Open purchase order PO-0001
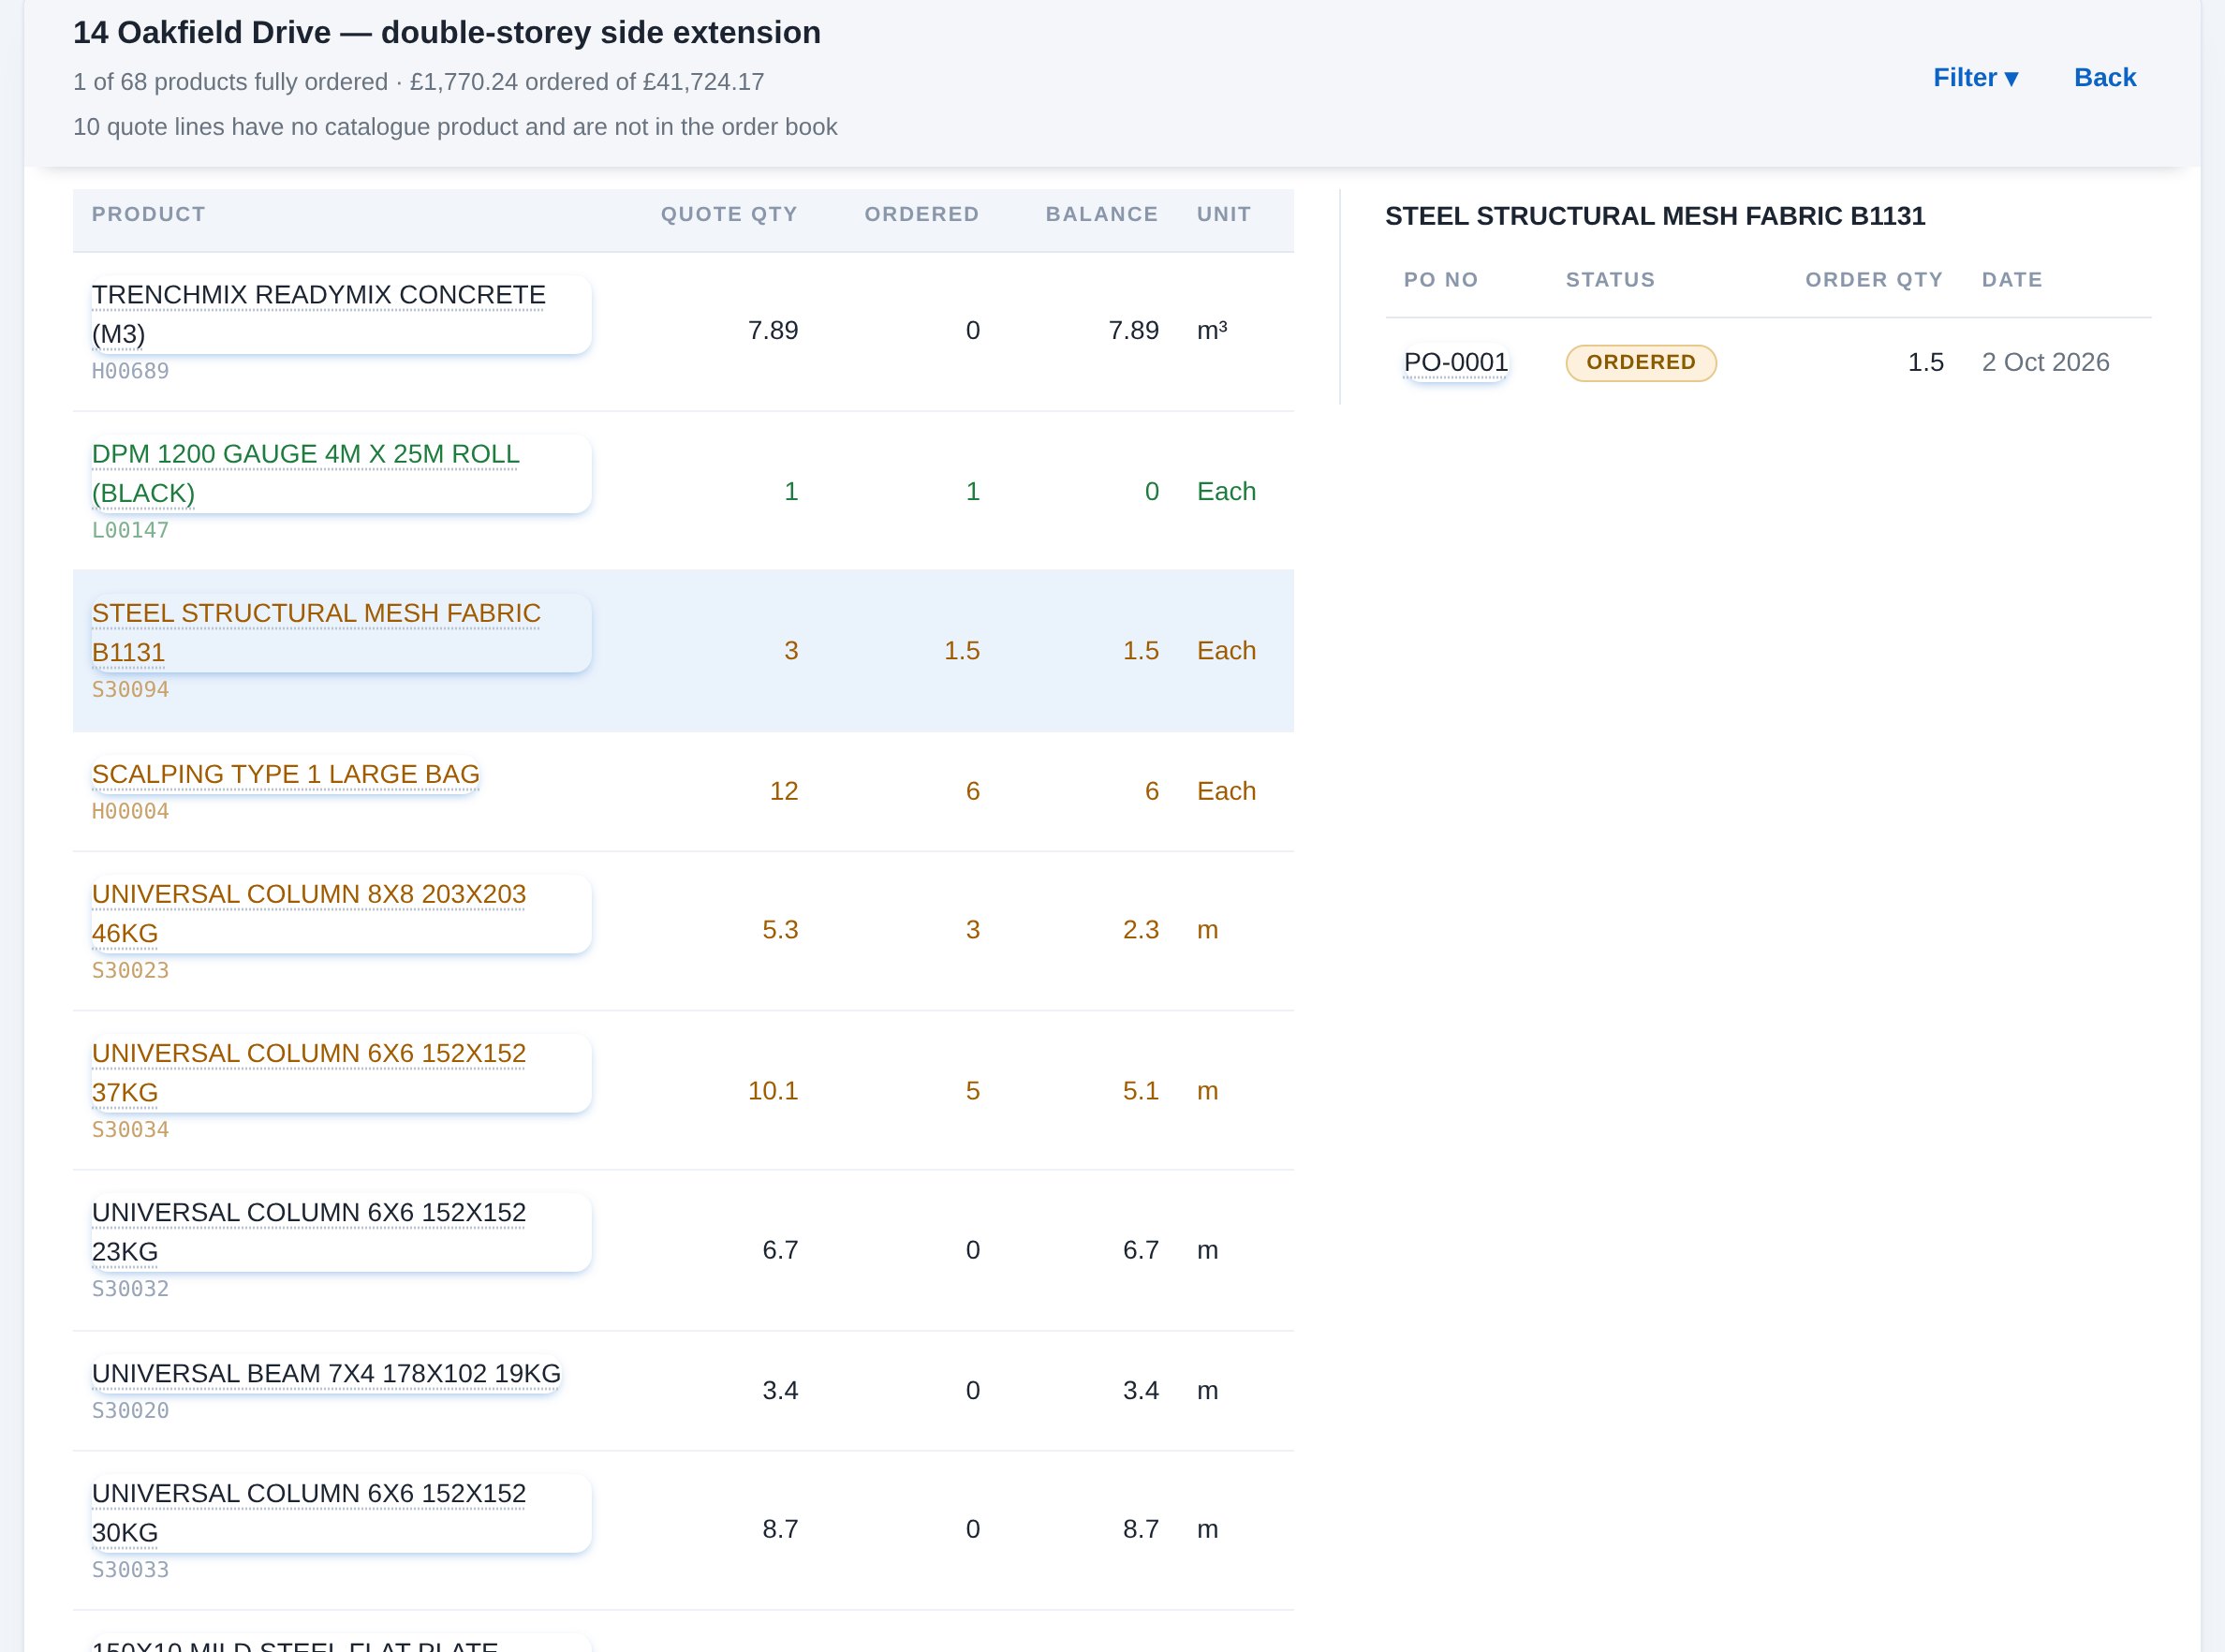 [1455, 362]
